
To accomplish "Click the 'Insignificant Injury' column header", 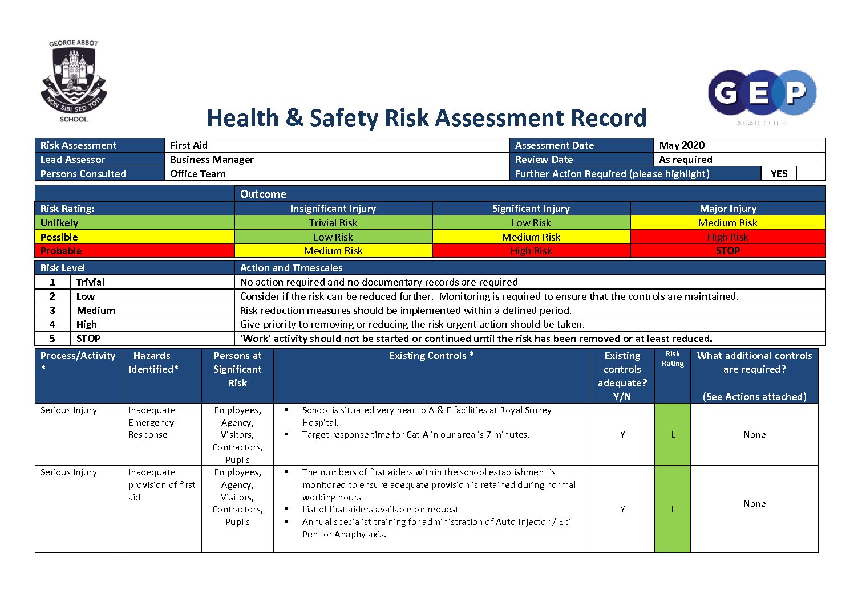I will [x=333, y=209].
